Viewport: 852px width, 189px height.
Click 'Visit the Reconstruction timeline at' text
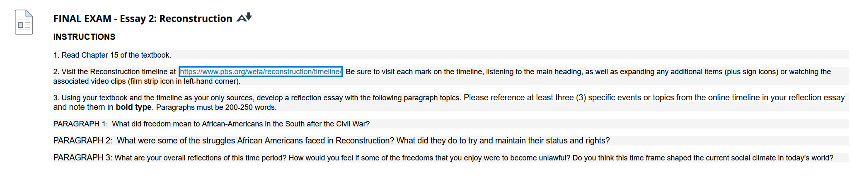pyautogui.click(x=114, y=72)
